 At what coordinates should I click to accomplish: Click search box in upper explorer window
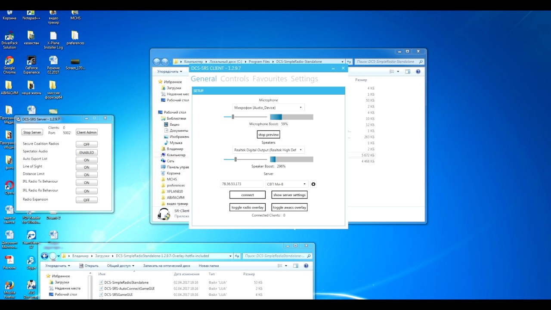coord(390,62)
